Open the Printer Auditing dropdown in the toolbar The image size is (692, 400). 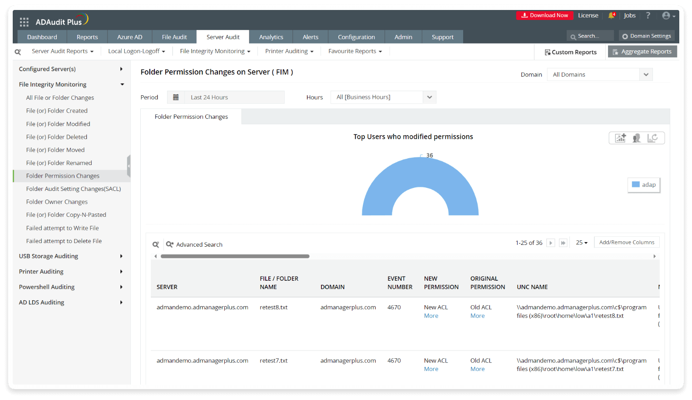coord(289,51)
